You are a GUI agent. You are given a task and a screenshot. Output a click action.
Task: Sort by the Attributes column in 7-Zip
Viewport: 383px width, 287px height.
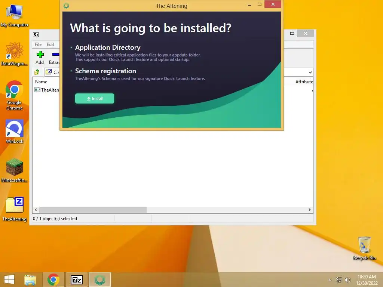click(304, 82)
